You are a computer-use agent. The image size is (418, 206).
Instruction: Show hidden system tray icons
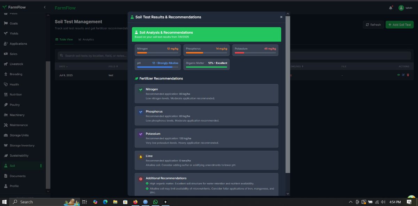click(351, 202)
